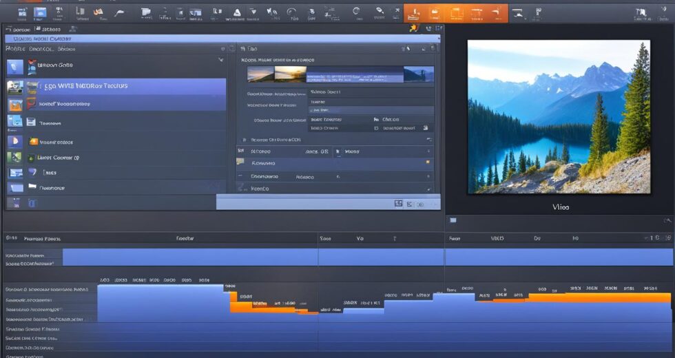Click the sunset thumbnail in the thumbnail strip
Viewport: 675px width, 358px height.
(291, 74)
